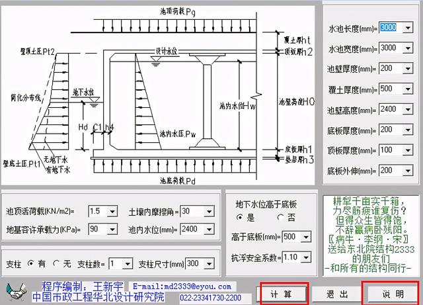Click the 水池宽度 value field
Viewport: 423px width, 305px height.
391,48
